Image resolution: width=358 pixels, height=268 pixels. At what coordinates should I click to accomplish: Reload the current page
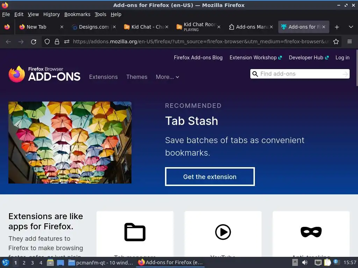[x=34, y=42]
